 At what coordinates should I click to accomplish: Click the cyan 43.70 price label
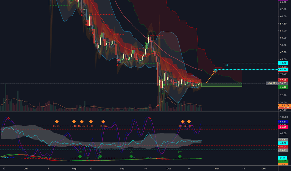tap(283, 63)
